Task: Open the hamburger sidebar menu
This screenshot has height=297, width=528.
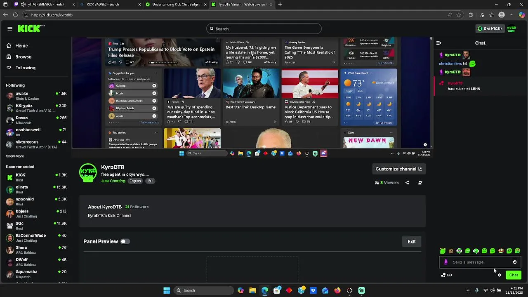Action: [x=10, y=28]
